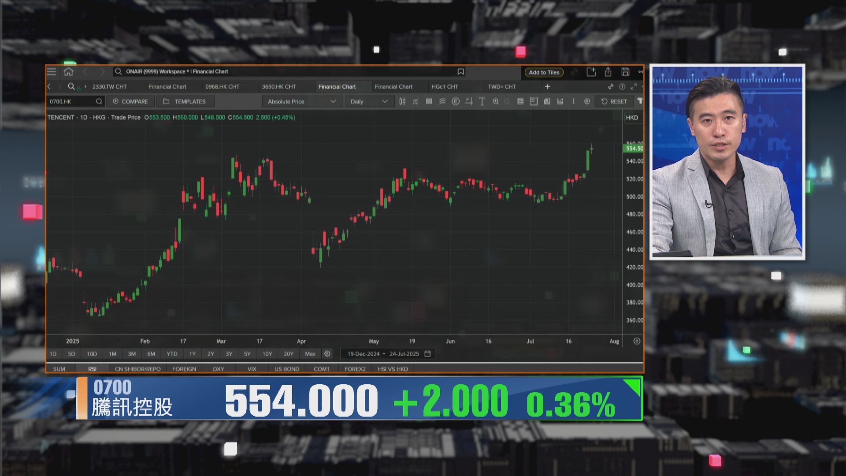Bookmark the workspace with bookmark icon
This screenshot has height=476, width=846.
click(x=460, y=71)
